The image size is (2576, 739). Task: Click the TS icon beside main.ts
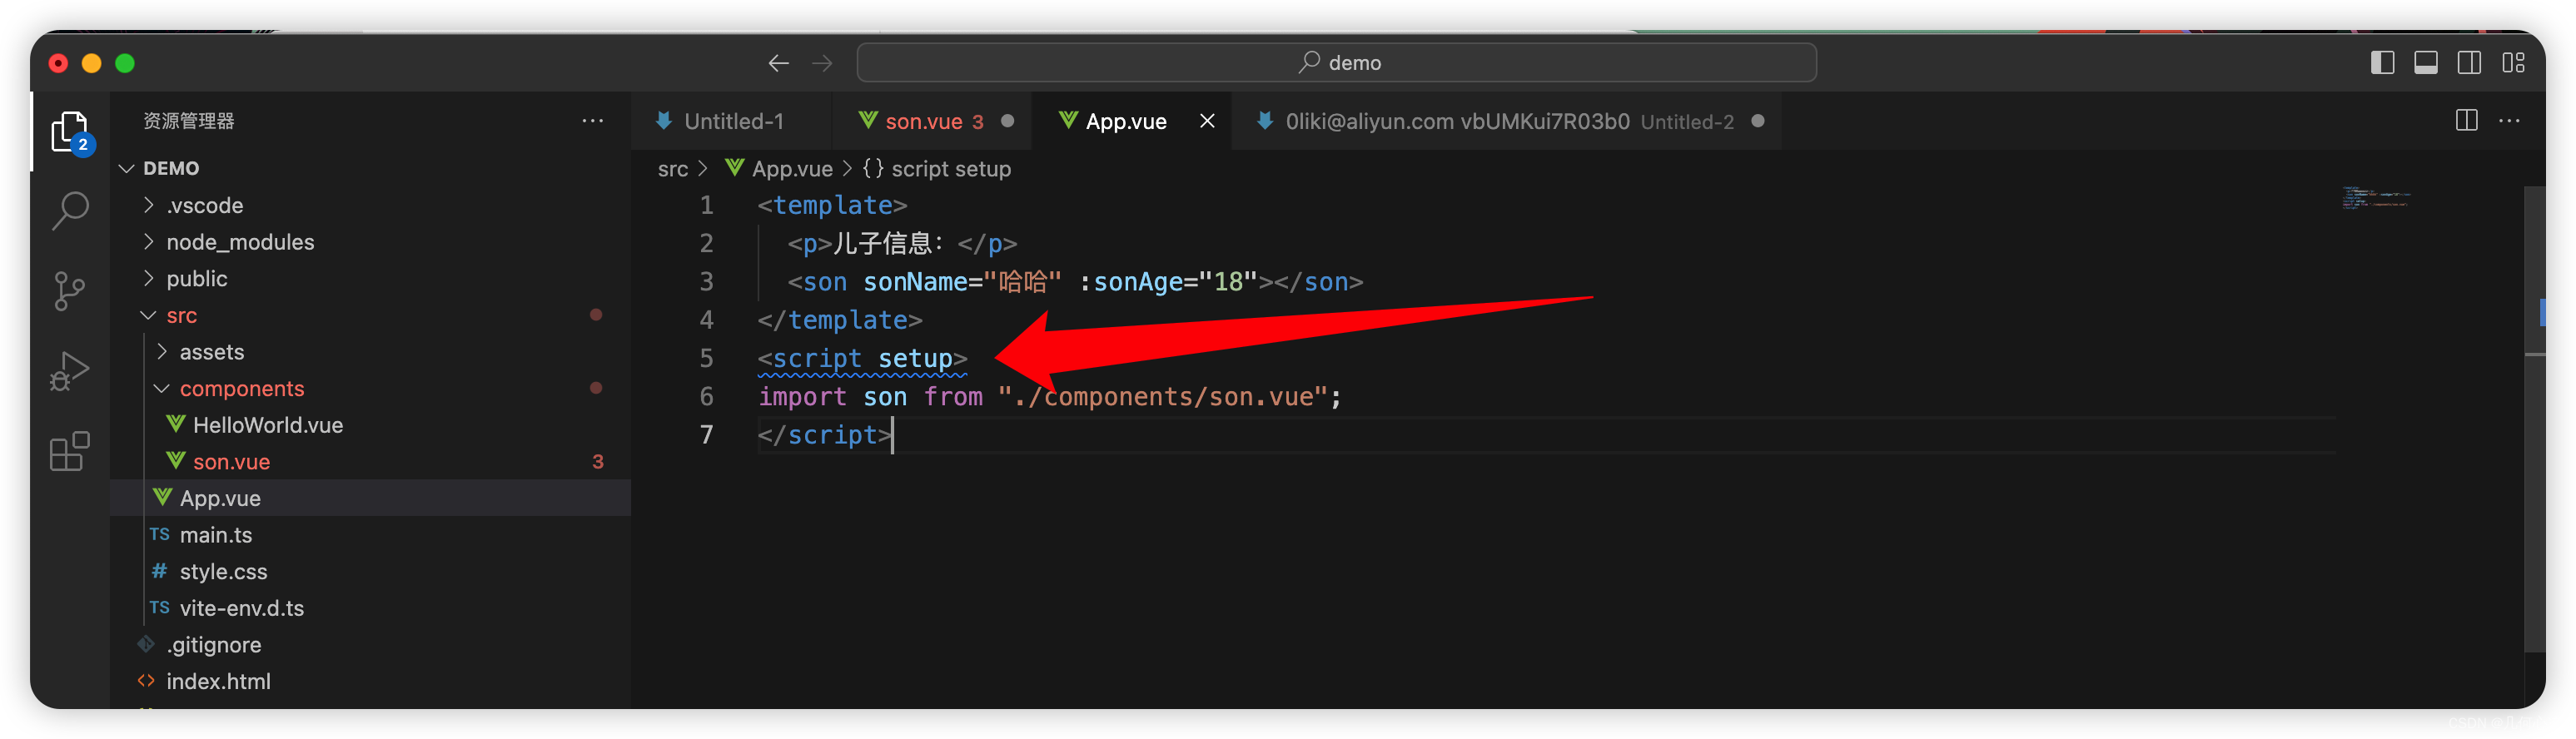pyautogui.click(x=160, y=535)
